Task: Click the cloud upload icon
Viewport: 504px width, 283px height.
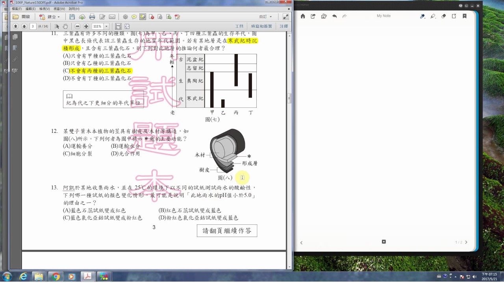Action: click(x=82, y=17)
